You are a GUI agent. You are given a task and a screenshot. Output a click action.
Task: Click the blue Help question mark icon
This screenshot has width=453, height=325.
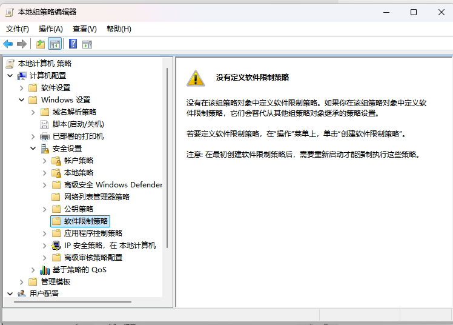pos(73,44)
